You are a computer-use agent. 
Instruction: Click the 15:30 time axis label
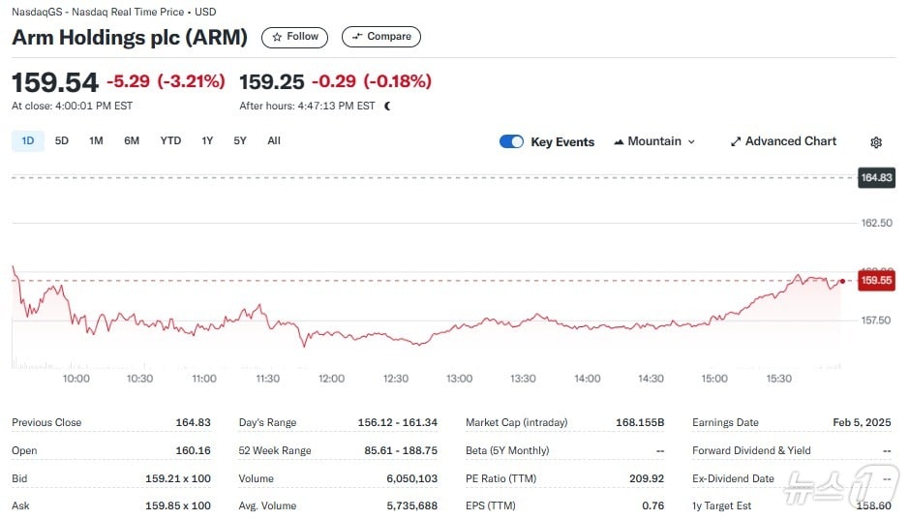pyautogui.click(x=778, y=379)
